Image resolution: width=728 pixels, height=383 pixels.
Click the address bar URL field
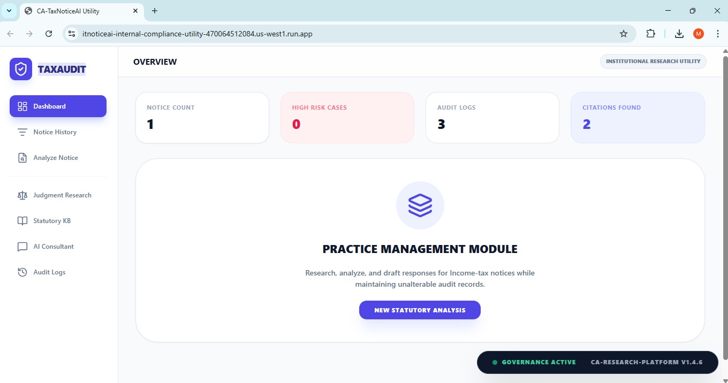pos(343,34)
